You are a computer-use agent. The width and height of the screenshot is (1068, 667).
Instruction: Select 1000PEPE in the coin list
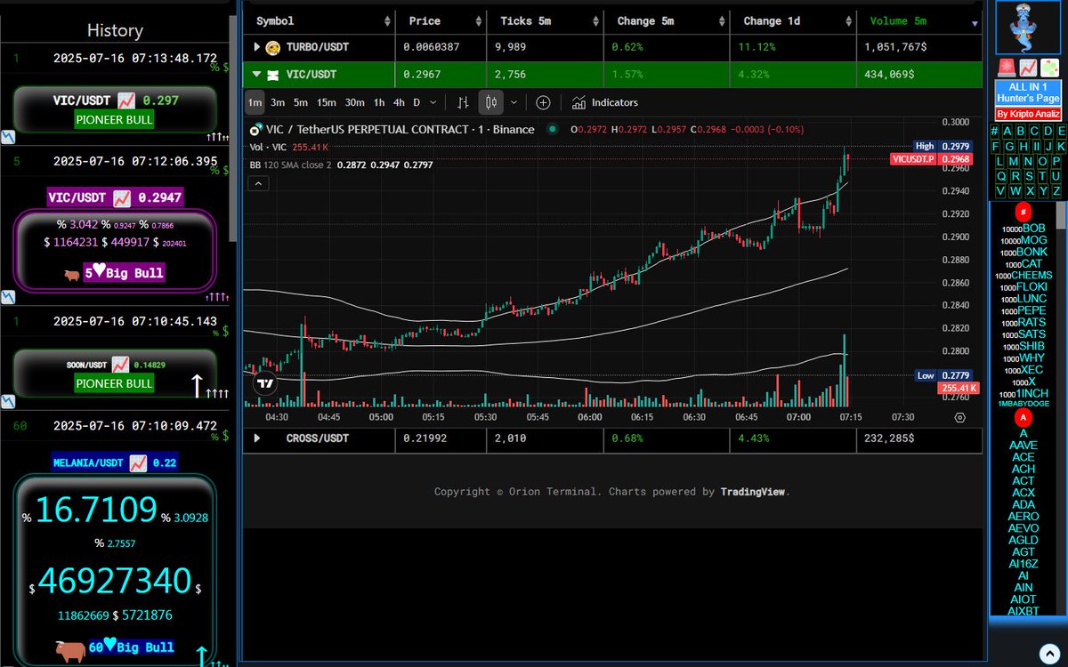(1025, 311)
